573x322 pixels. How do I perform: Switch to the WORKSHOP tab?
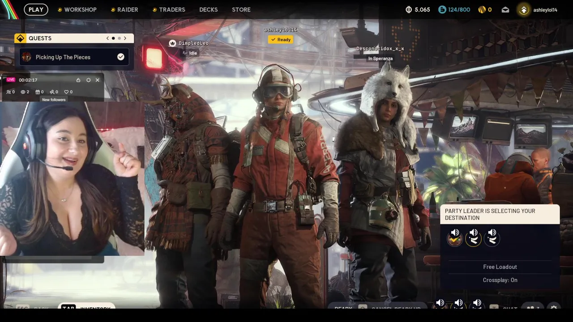[x=77, y=9]
